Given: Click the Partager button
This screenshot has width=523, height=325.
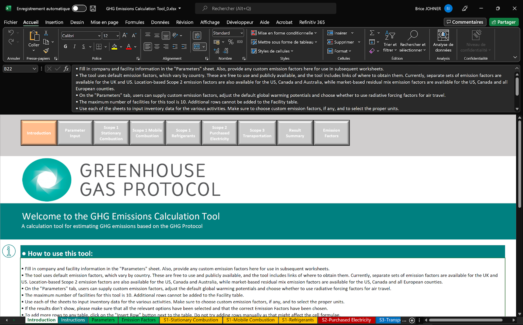Looking at the screenshot, I should point(504,22).
